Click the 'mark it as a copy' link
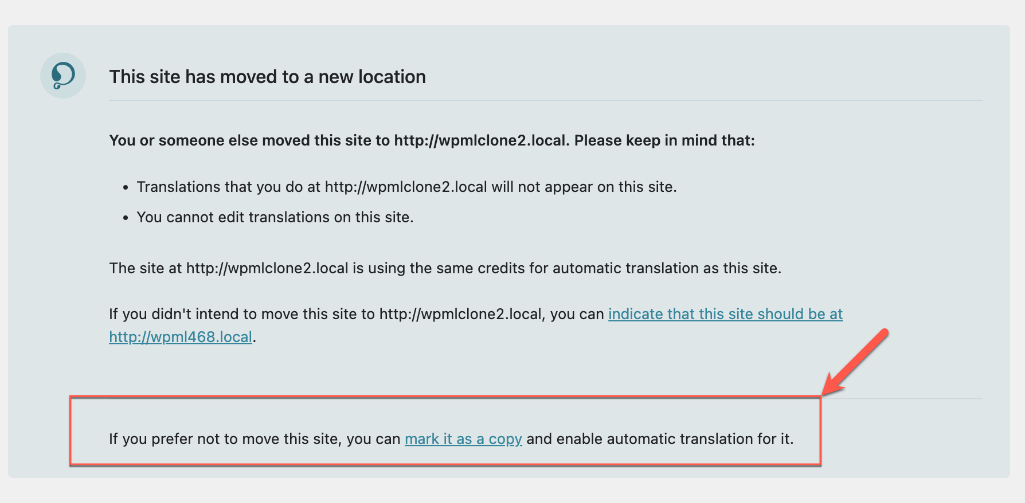The width and height of the screenshot is (1025, 503). pos(463,439)
